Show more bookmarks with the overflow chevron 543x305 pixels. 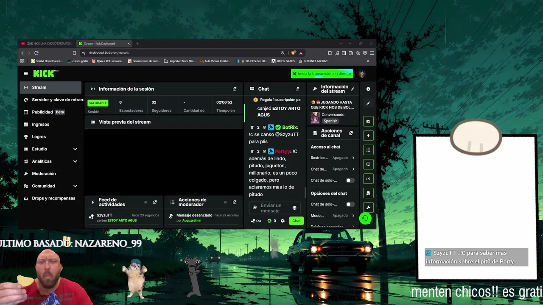(x=368, y=61)
